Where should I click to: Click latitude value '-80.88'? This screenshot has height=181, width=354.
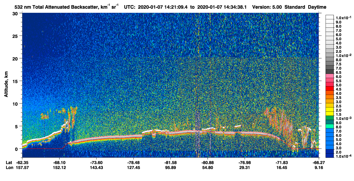[x=207, y=162]
